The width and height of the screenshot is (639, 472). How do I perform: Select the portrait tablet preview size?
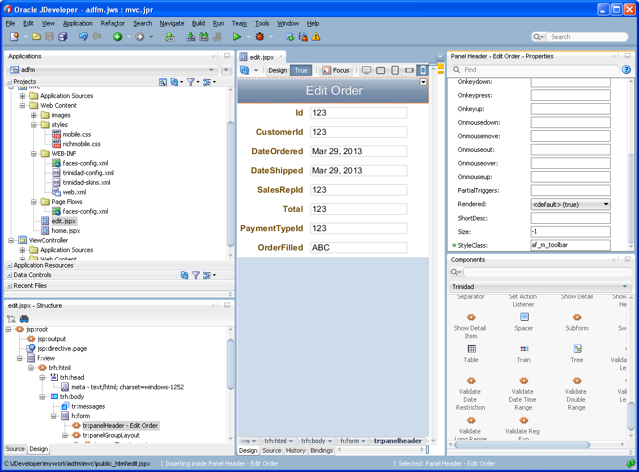395,70
